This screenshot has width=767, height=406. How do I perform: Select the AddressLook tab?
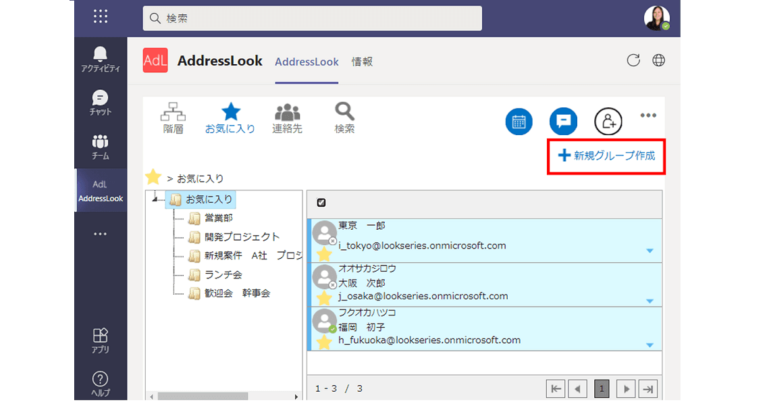coord(307,61)
